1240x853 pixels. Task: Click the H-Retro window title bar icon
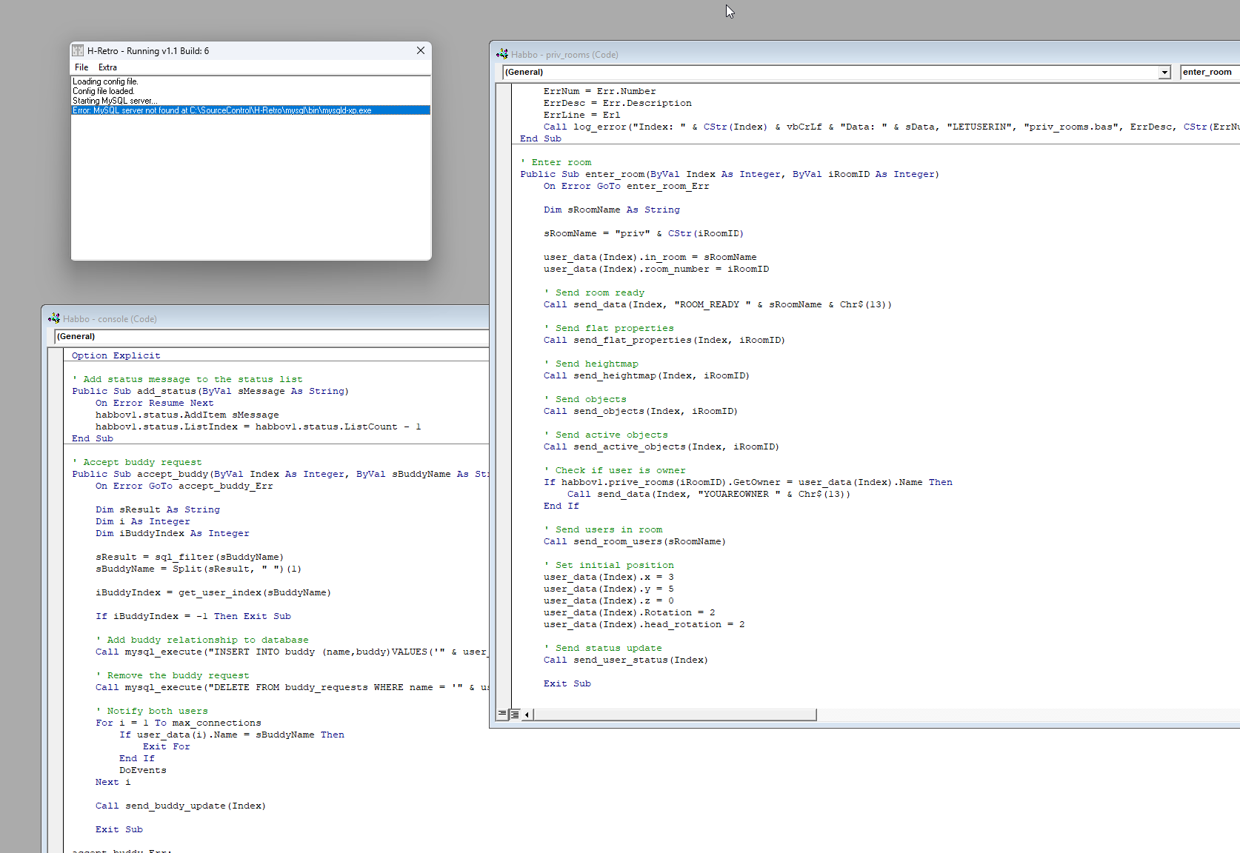tap(78, 51)
